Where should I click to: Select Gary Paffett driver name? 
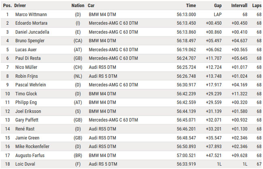coord(27,120)
